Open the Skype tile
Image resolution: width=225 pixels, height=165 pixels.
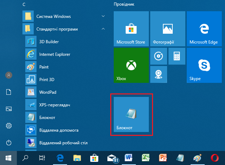click(x=204, y=65)
